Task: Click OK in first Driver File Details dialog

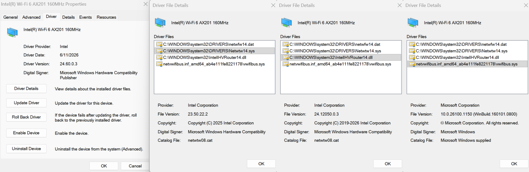Action: pyautogui.click(x=261, y=164)
